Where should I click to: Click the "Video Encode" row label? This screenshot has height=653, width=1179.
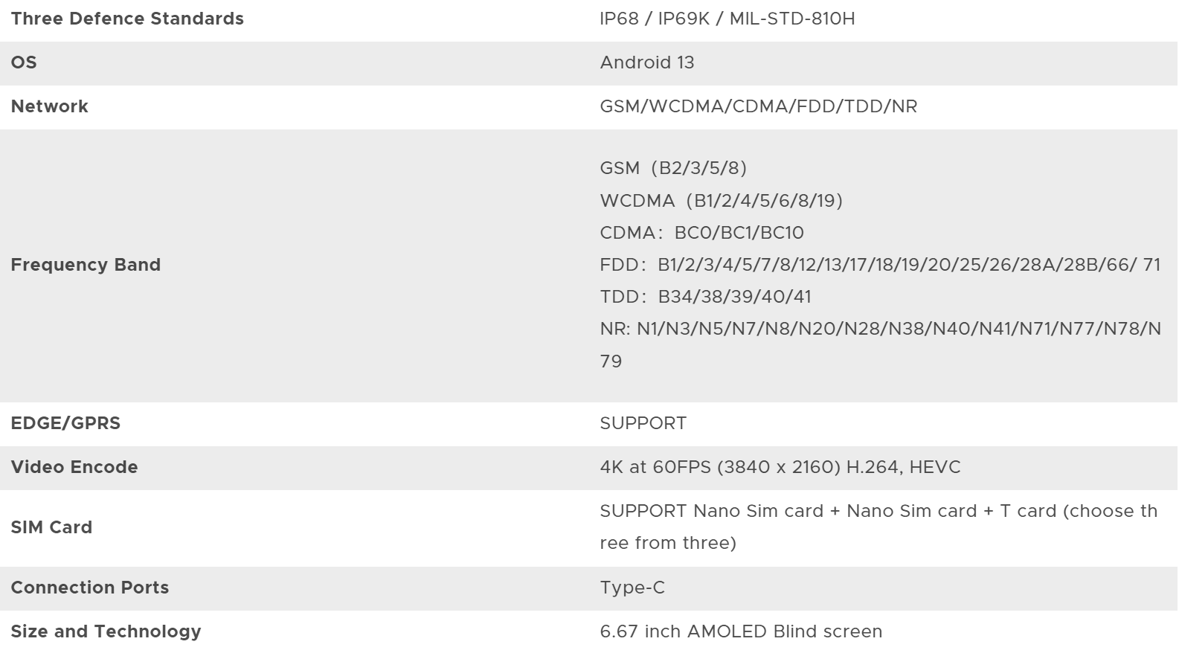click(x=74, y=467)
